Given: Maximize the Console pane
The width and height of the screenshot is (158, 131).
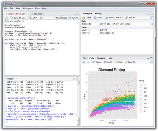Looking at the screenshot, I should point(77,79).
